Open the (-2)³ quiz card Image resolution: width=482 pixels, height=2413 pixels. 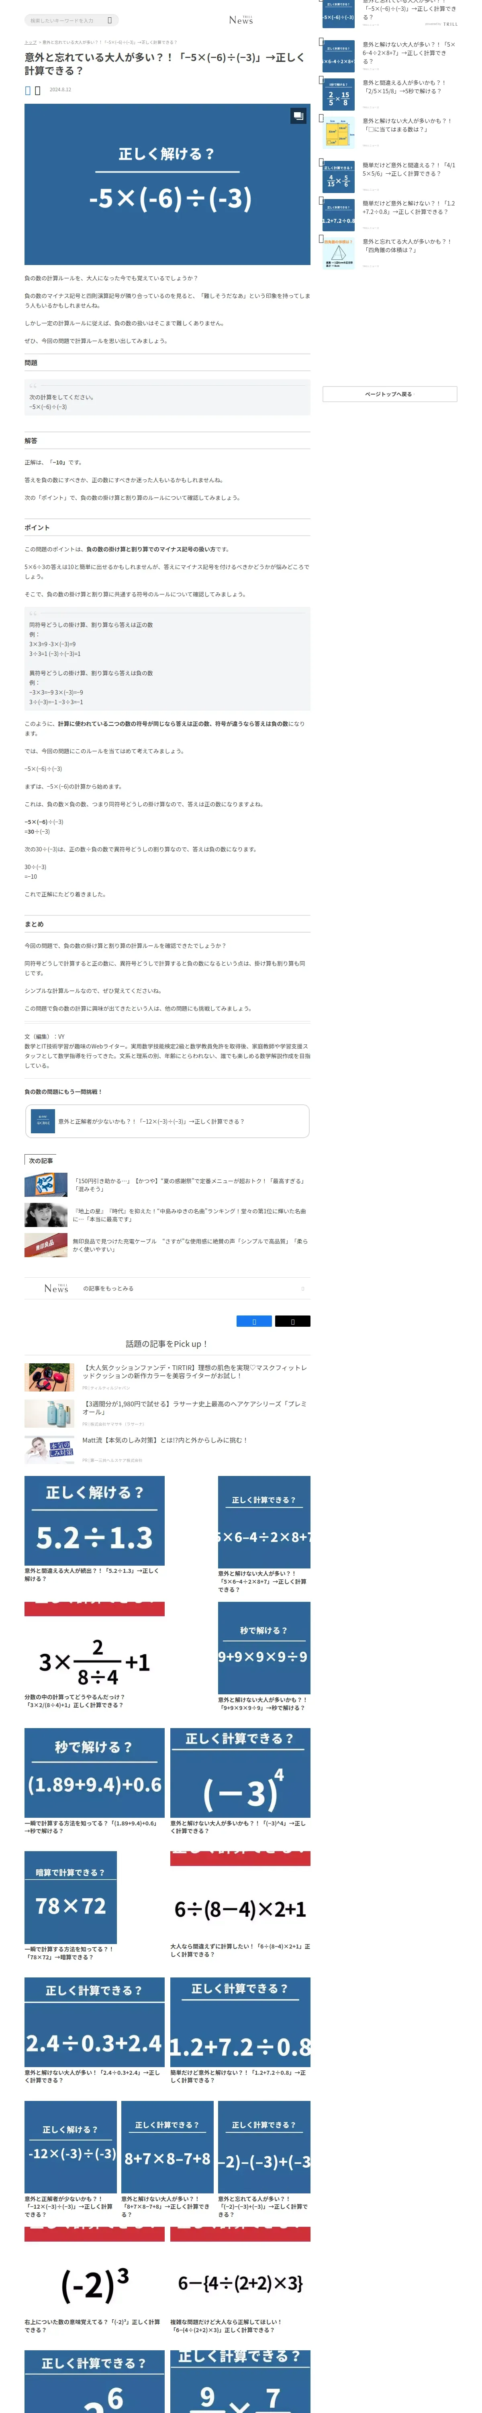[94, 2280]
